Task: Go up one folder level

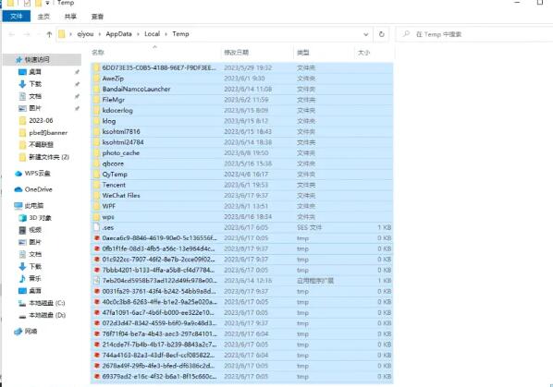Action: [49, 34]
